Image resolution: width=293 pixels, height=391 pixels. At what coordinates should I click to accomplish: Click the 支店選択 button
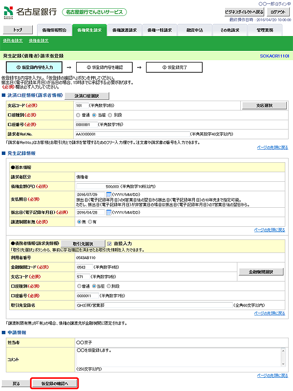coord(264,106)
